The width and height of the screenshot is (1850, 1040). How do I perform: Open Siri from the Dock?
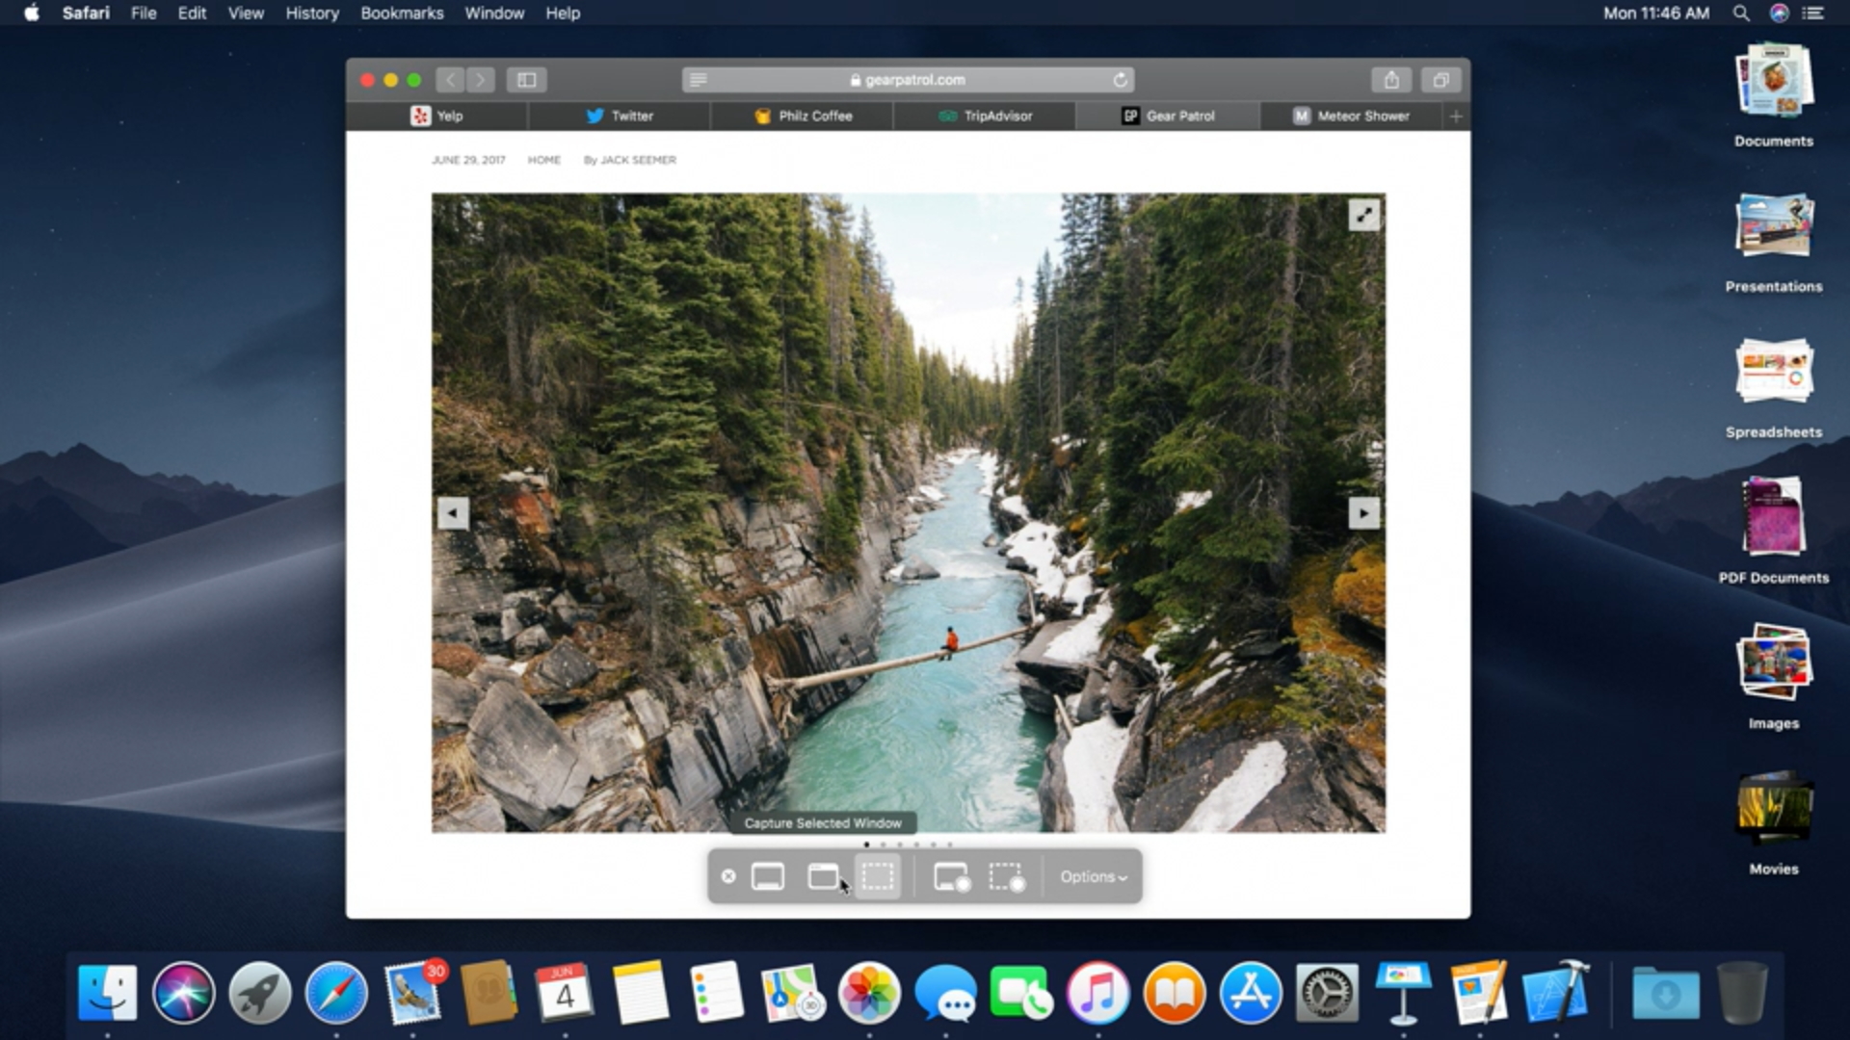coord(183,993)
